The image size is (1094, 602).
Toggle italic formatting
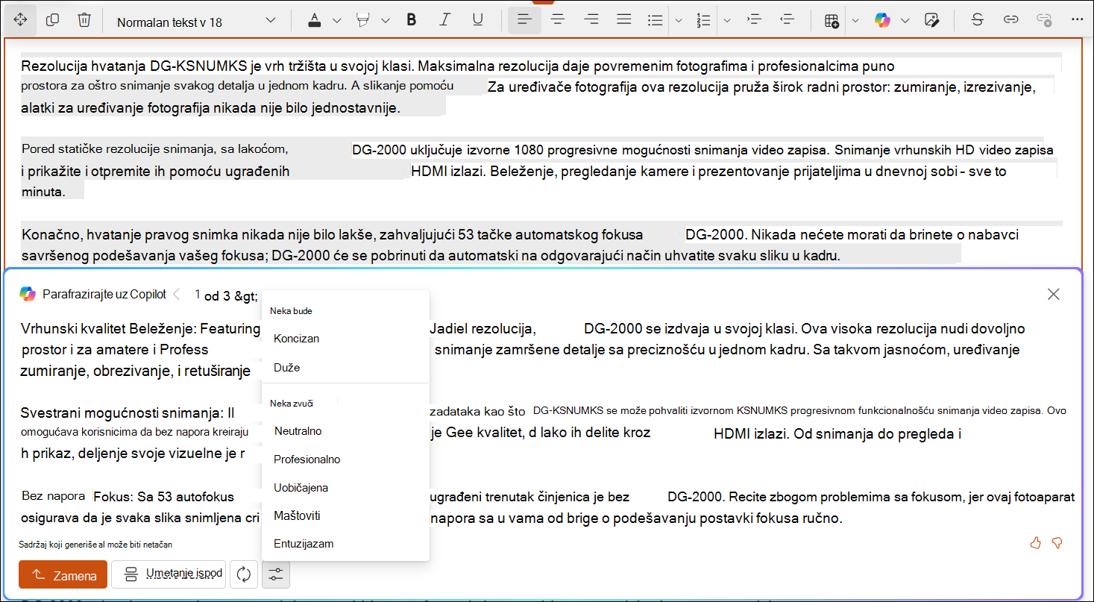(445, 20)
